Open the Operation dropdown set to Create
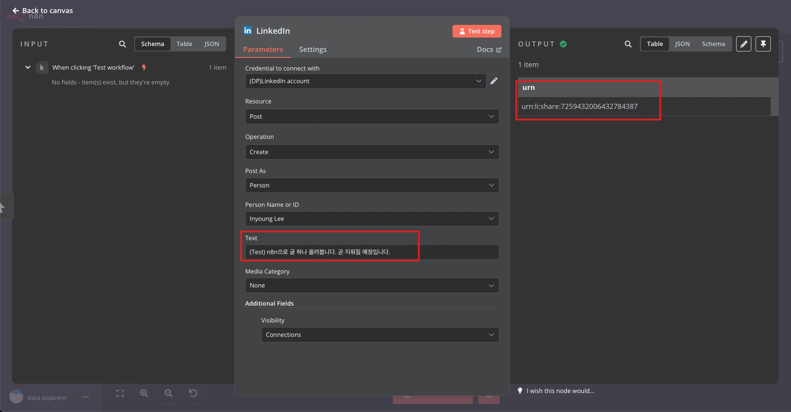The image size is (791, 412). pos(372,152)
